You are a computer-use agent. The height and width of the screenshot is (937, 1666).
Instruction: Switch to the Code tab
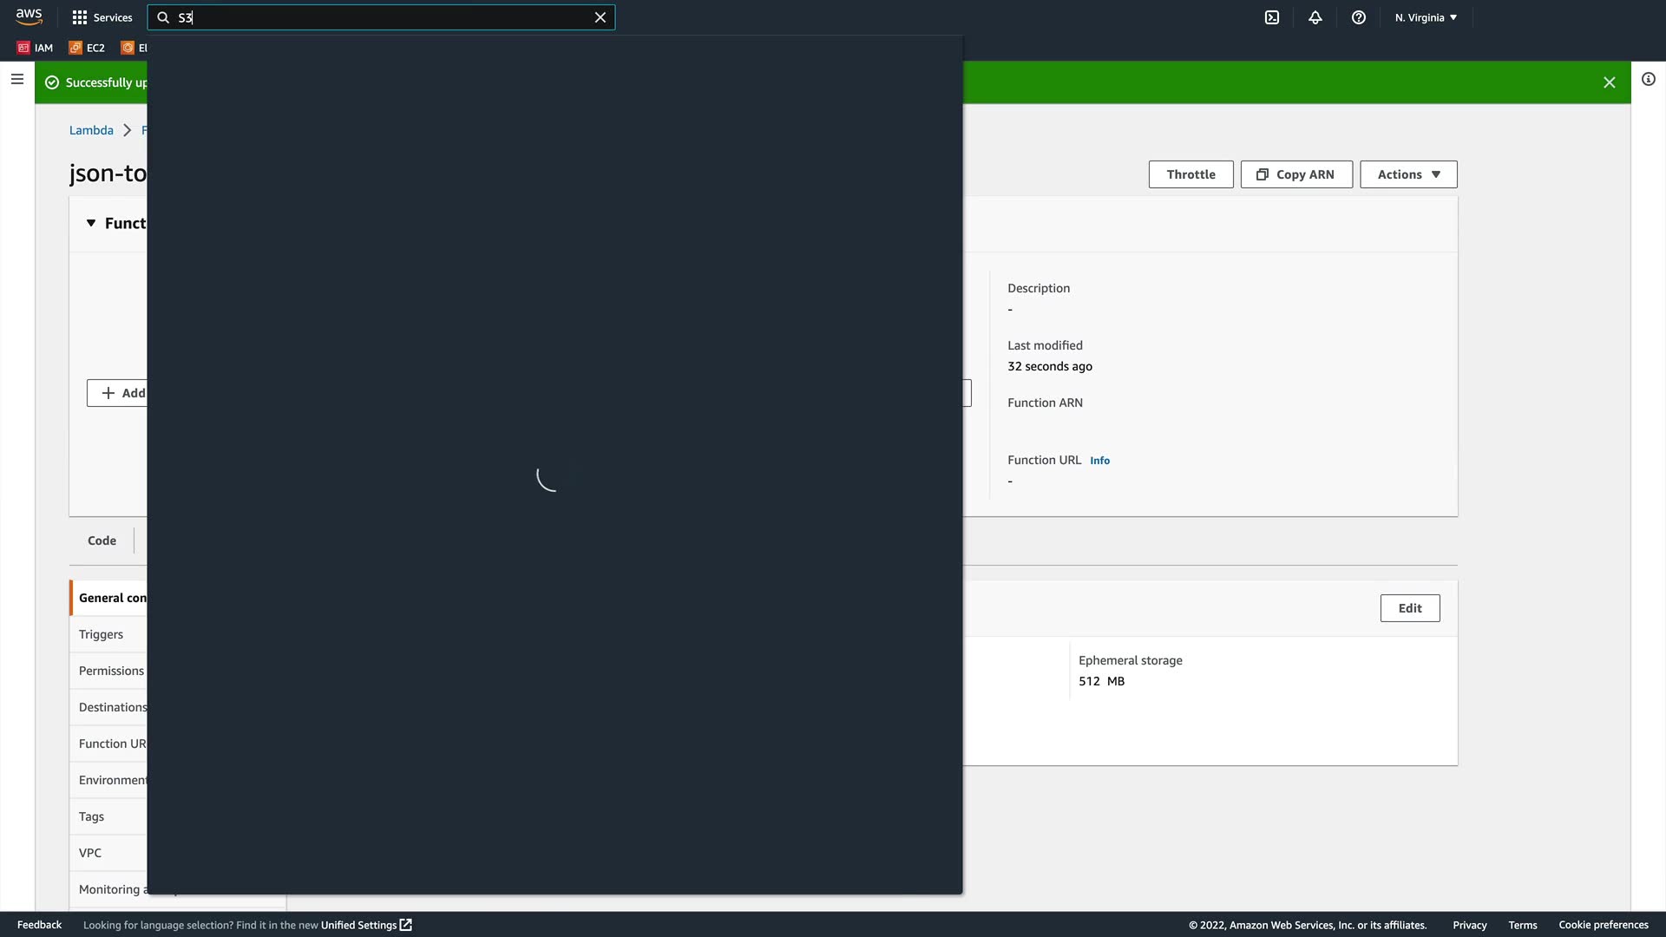pos(102,541)
